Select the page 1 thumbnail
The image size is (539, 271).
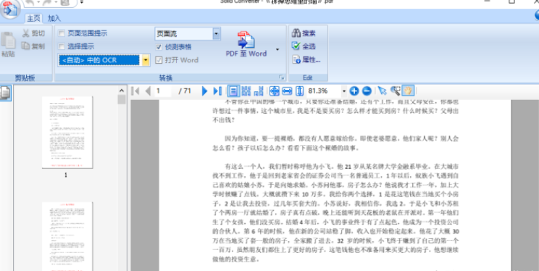(67, 133)
